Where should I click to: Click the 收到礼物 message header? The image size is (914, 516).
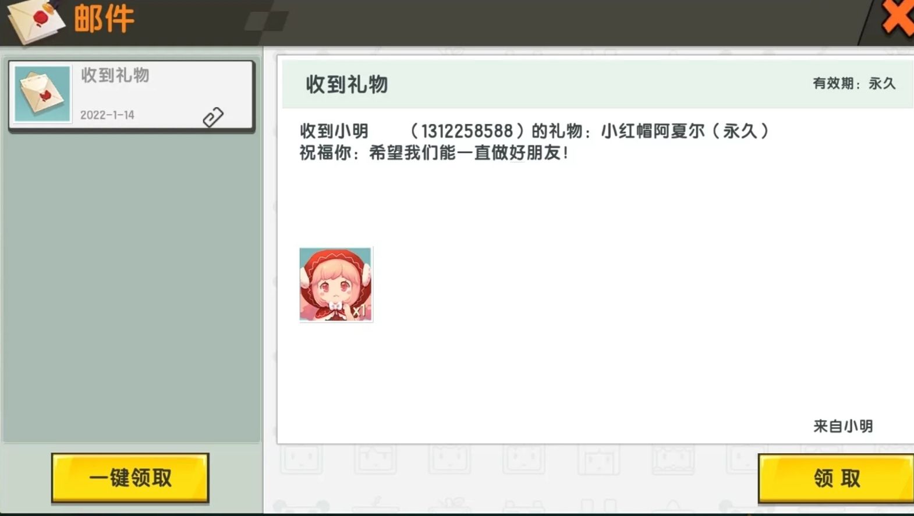(x=347, y=84)
